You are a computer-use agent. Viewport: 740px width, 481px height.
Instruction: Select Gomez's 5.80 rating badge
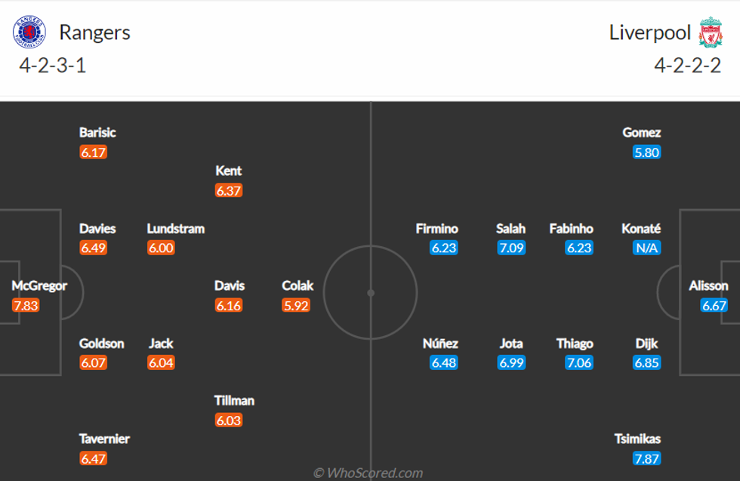[647, 152]
